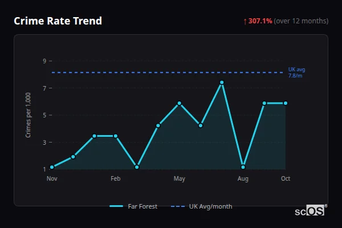Click the y-axis value 9

pos(44,61)
